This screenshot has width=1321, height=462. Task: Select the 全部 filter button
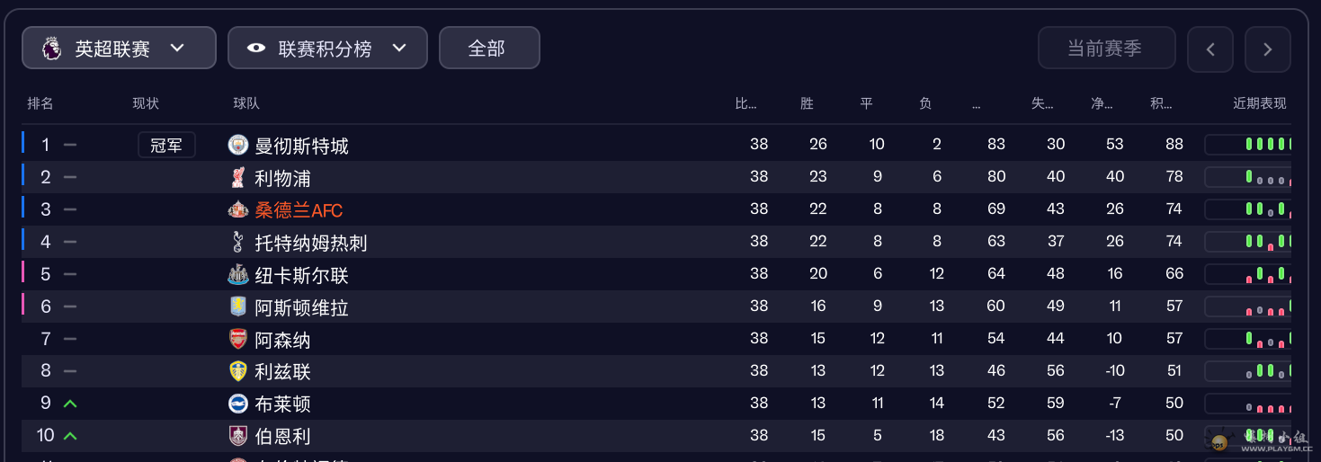tap(488, 49)
